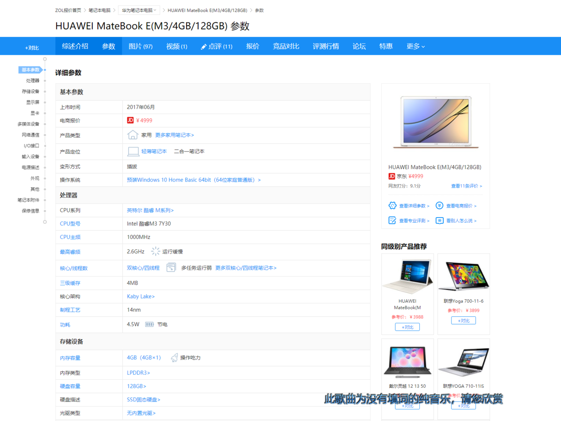Jump to 存储设备 in side navigation
This screenshot has height=421, width=561.
(30, 92)
